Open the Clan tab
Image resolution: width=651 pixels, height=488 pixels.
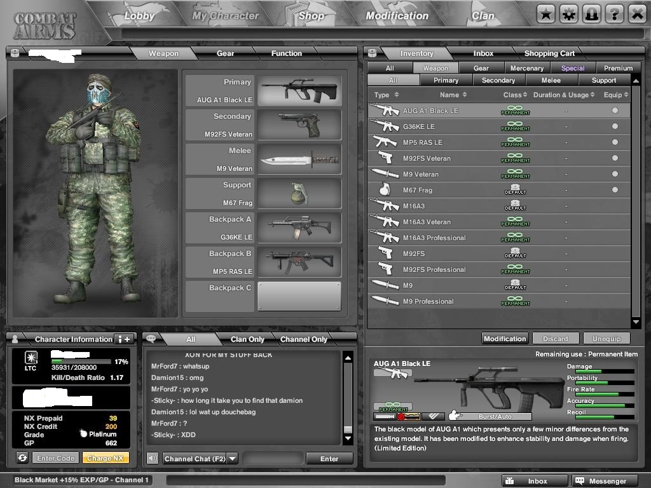pos(483,16)
